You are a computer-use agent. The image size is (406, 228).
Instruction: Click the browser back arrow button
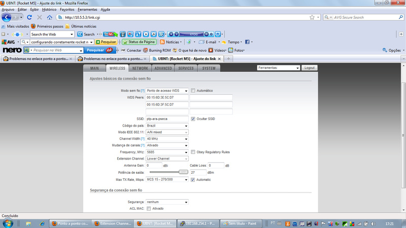tap(7, 17)
